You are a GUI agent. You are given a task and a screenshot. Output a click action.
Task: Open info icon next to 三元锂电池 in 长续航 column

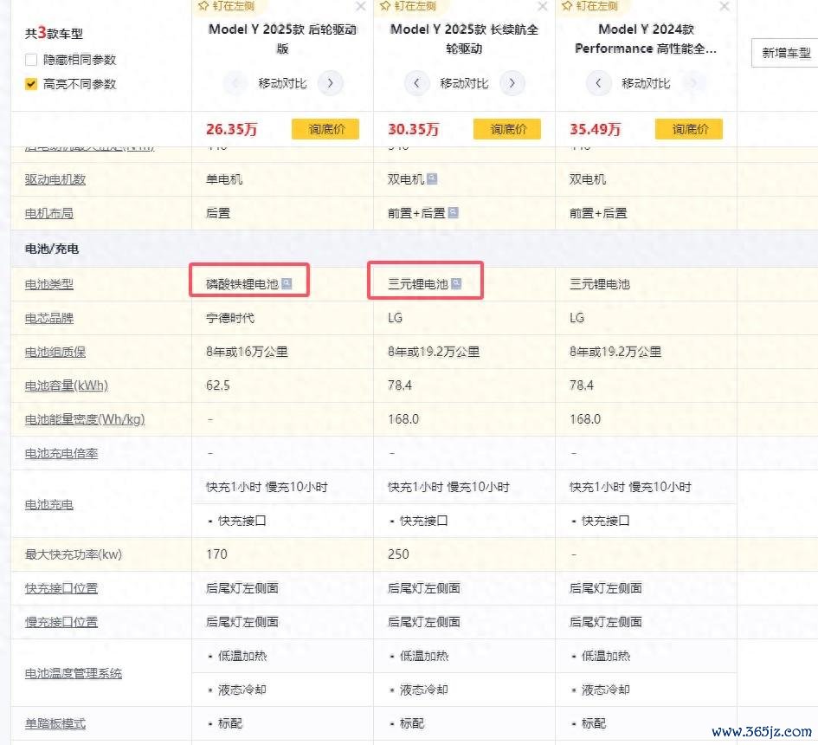point(456,283)
